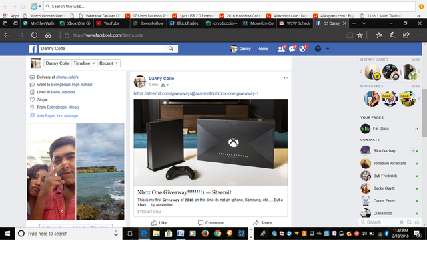Screen dimensions: 427x279
Task: Open the Reno, Nevada link
Action: 63,92
